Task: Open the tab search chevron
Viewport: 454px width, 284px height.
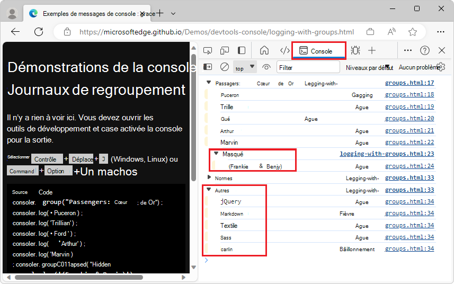Action: click(173, 13)
